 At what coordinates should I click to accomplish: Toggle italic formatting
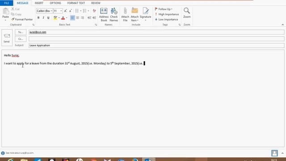(x=43, y=18)
